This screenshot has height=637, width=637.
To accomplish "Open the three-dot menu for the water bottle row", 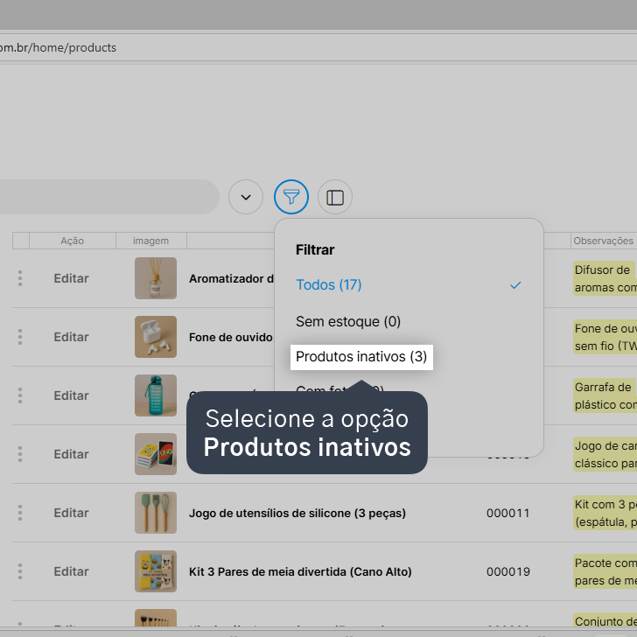I will point(20,395).
